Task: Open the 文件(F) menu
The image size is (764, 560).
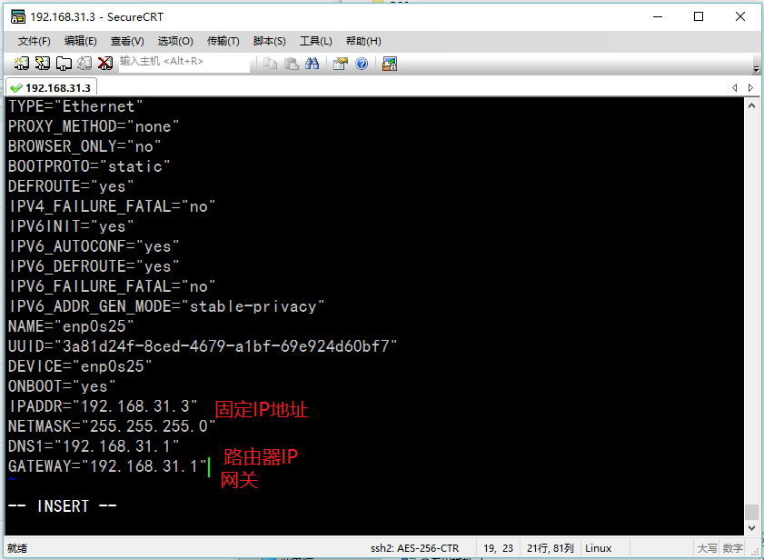Action: (35, 42)
